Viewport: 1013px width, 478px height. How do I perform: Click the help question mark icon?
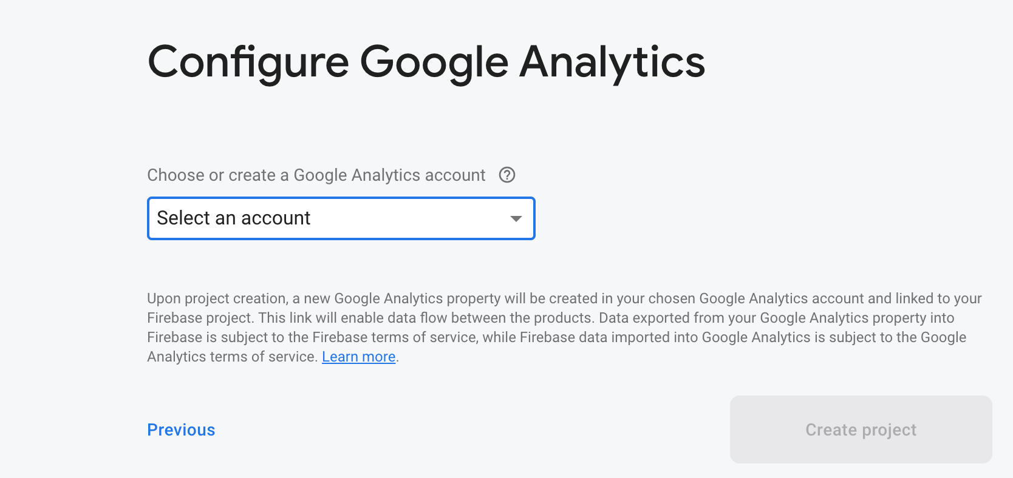point(507,175)
